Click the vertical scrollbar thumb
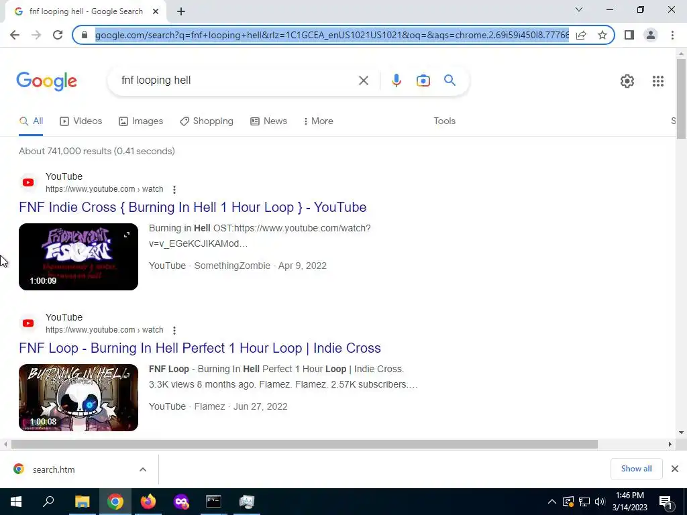The height and width of the screenshot is (515, 687). point(681,99)
